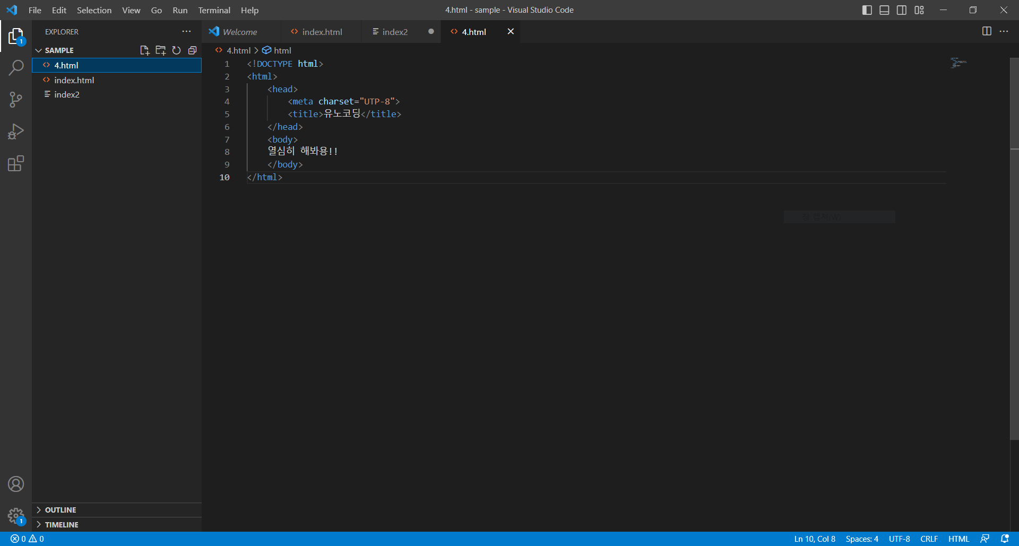
Task: Split the editor to the right
Action: coord(987,31)
